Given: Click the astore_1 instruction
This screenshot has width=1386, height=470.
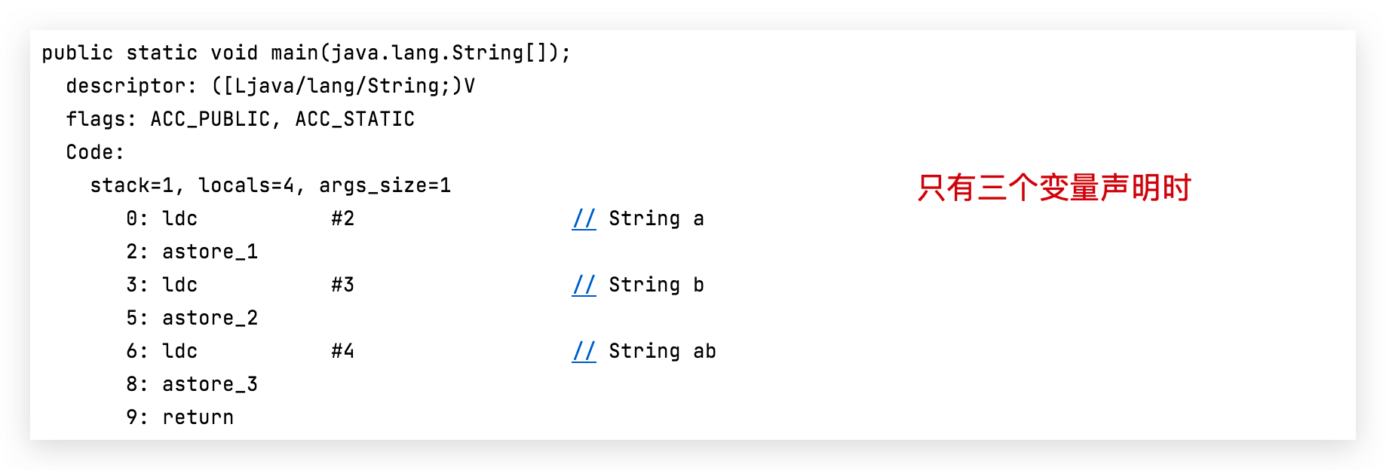Looking at the screenshot, I should (x=210, y=252).
